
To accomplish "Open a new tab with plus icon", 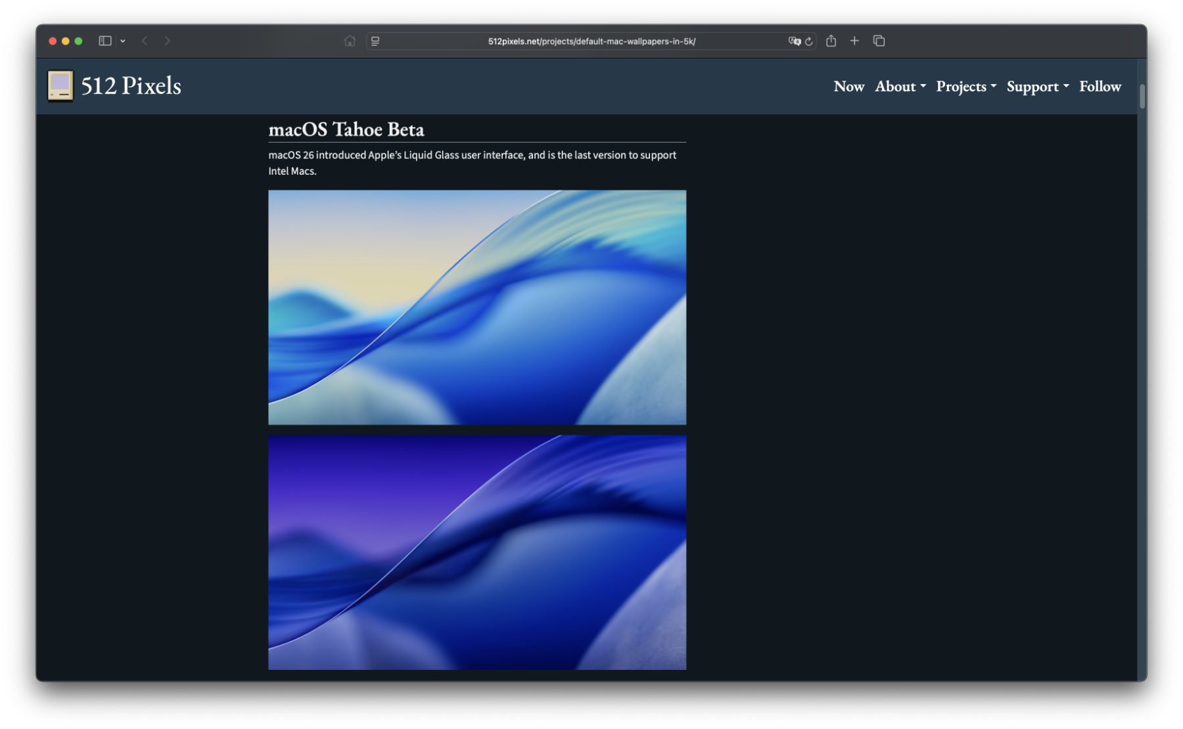I will pos(854,41).
